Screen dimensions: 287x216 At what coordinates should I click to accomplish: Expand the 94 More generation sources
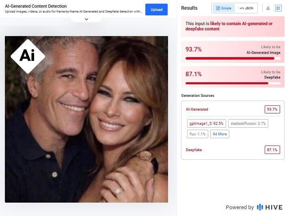[x=220, y=134]
